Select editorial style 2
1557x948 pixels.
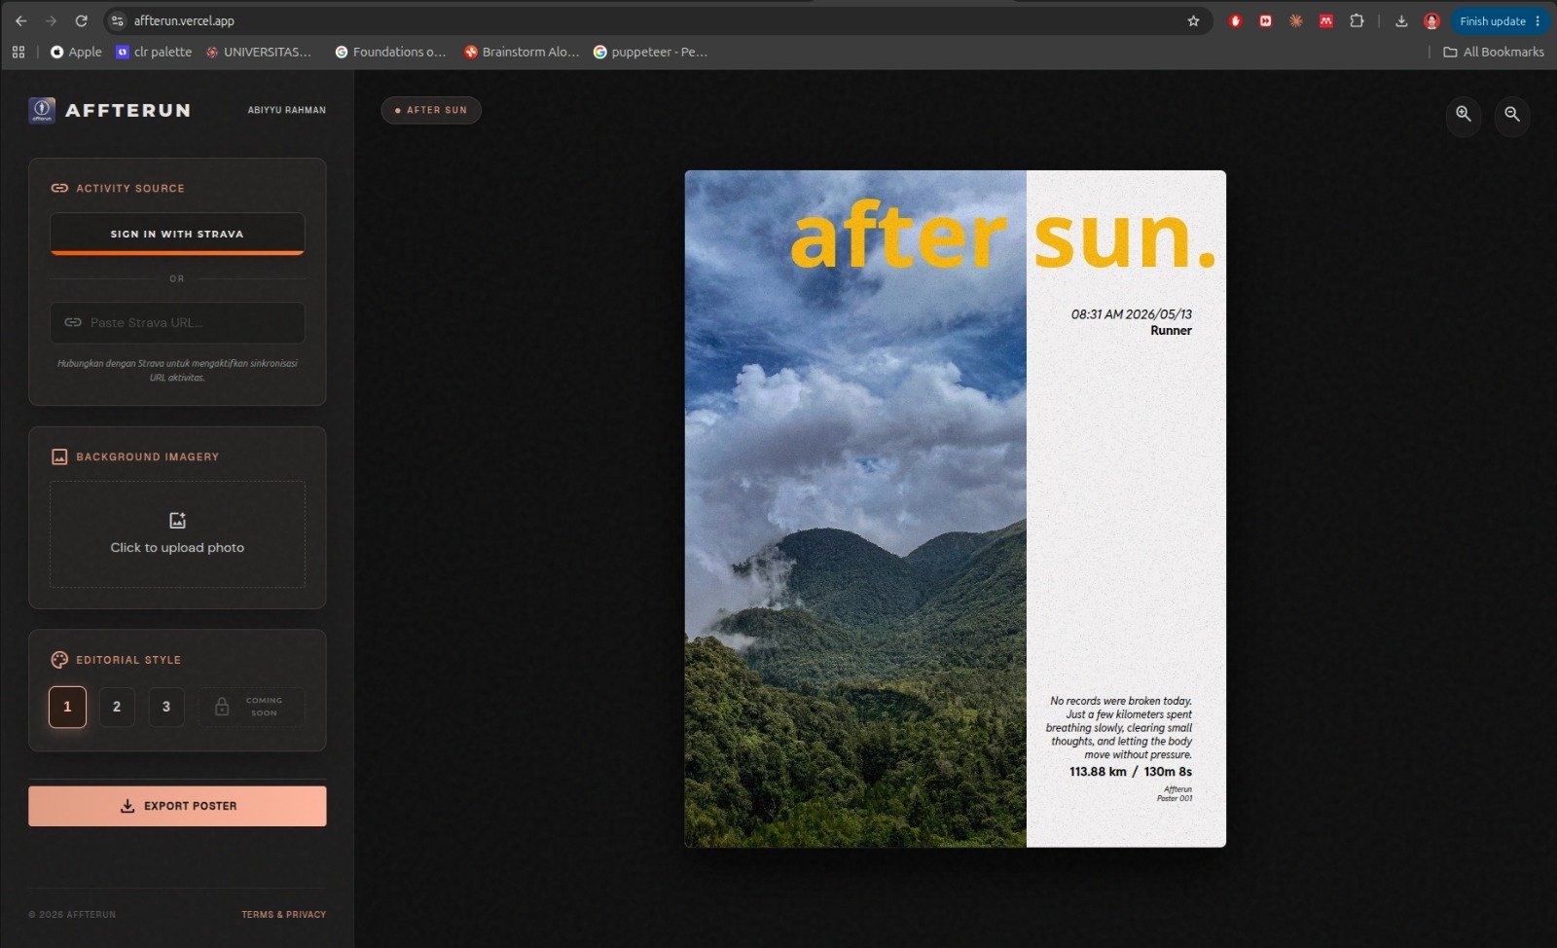(117, 707)
